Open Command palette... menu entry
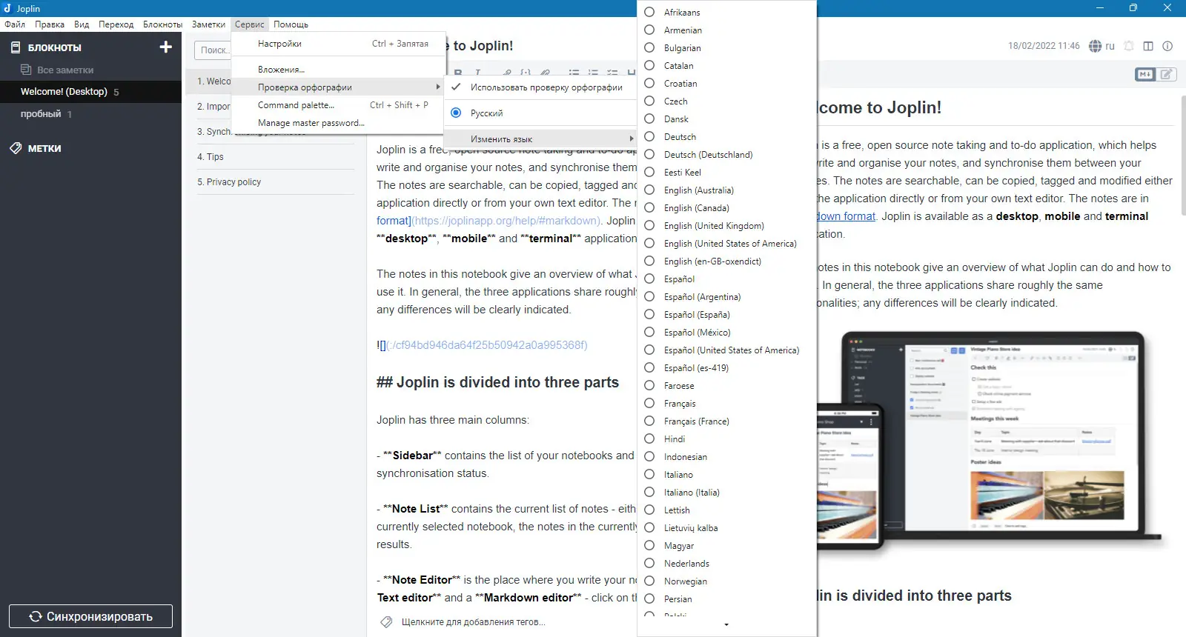The width and height of the screenshot is (1186, 637). coord(338,105)
